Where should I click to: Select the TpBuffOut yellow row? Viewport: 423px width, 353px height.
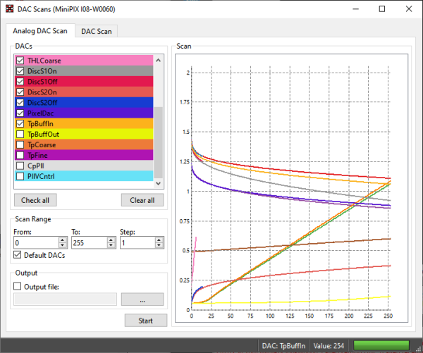84,134
